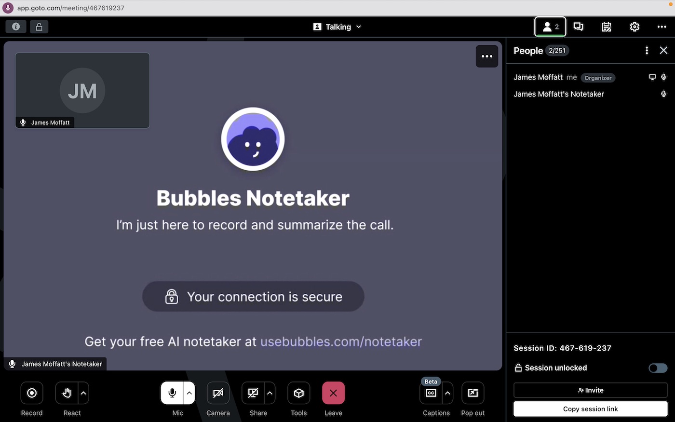Toggle the Captions CC button
The width and height of the screenshot is (675, 422).
pyautogui.click(x=431, y=393)
